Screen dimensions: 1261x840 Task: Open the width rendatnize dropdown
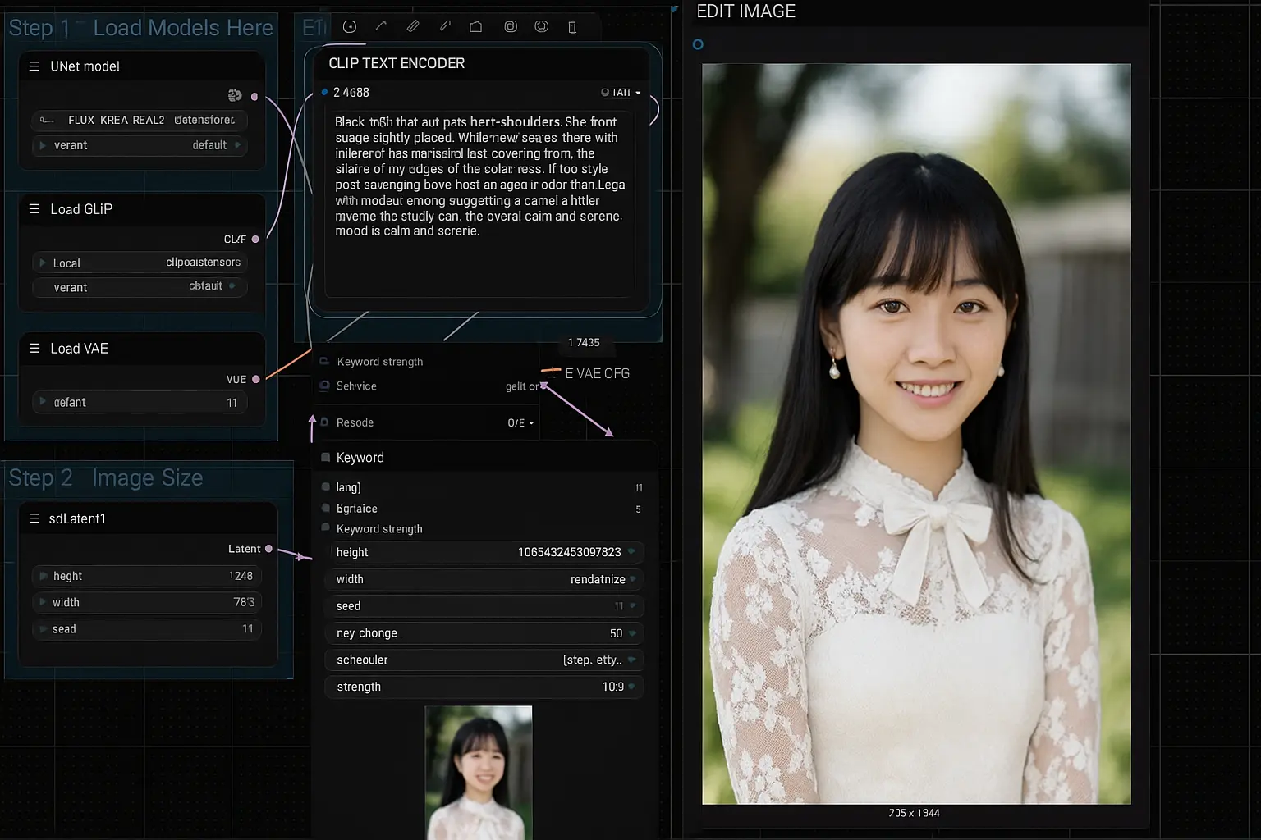tap(484, 579)
